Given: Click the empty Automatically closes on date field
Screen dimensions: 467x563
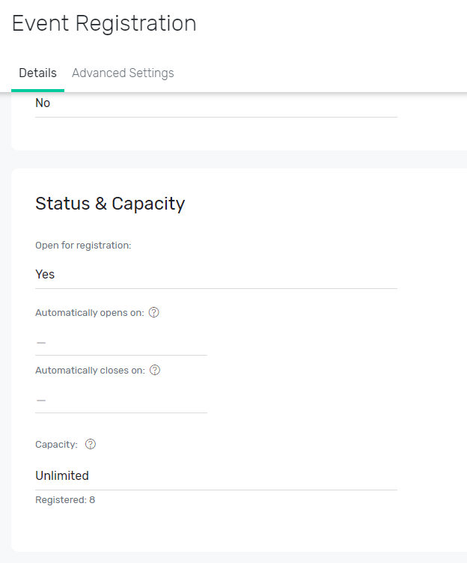Looking at the screenshot, I should (x=120, y=400).
